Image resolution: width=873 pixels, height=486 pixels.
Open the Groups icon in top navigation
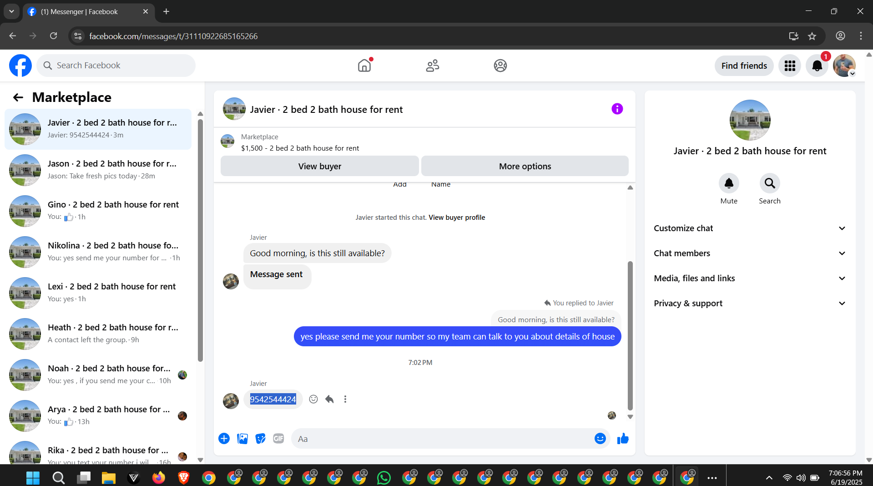(x=500, y=66)
